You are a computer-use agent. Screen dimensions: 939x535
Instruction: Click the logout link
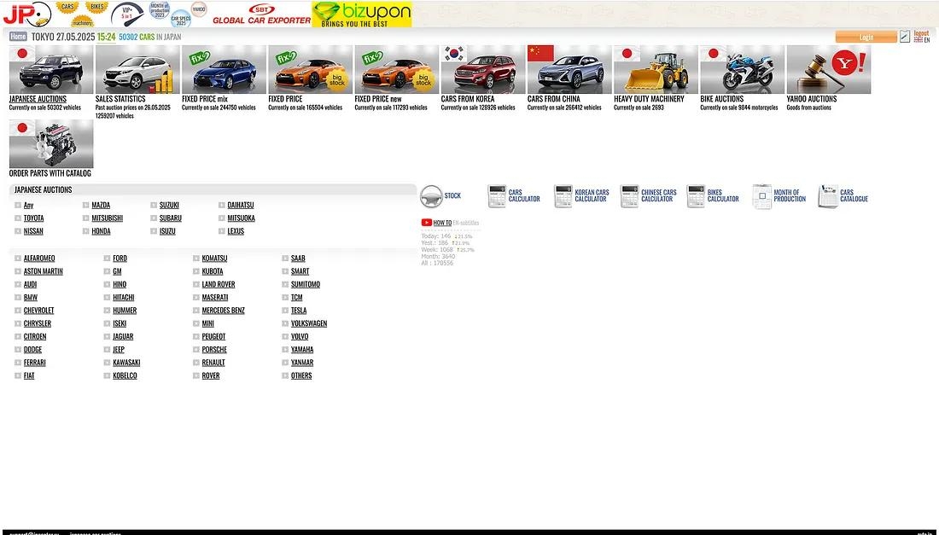click(921, 33)
